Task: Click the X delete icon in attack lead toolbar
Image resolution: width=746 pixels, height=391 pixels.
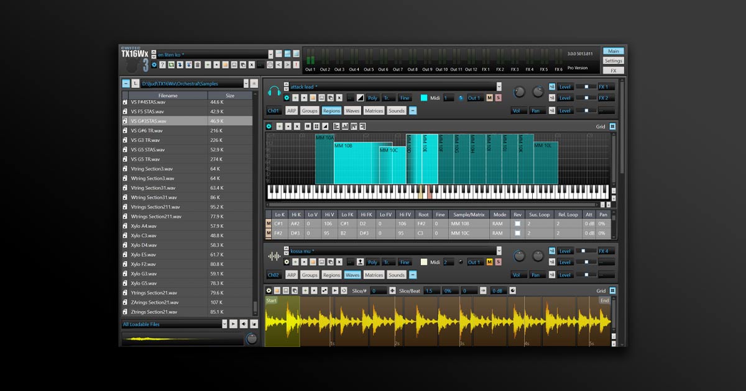Action: tap(339, 97)
